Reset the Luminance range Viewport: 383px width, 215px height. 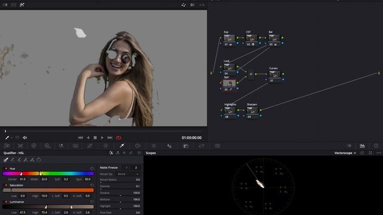[92, 202]
